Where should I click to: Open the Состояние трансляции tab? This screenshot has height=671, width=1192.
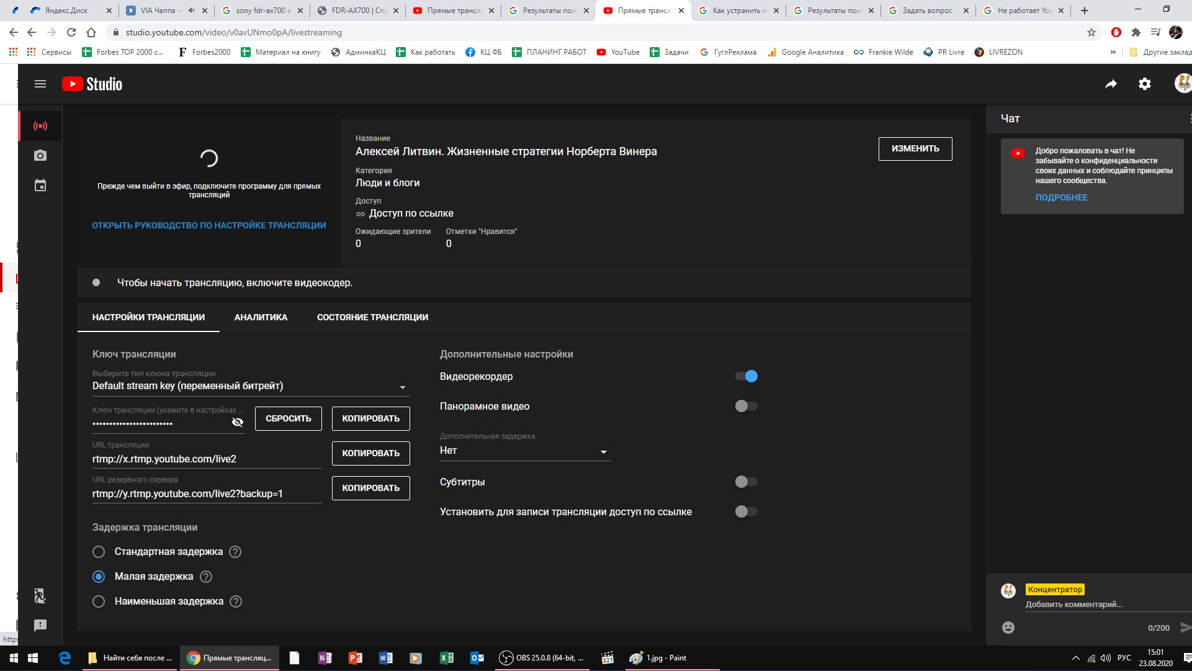[372, 317]
